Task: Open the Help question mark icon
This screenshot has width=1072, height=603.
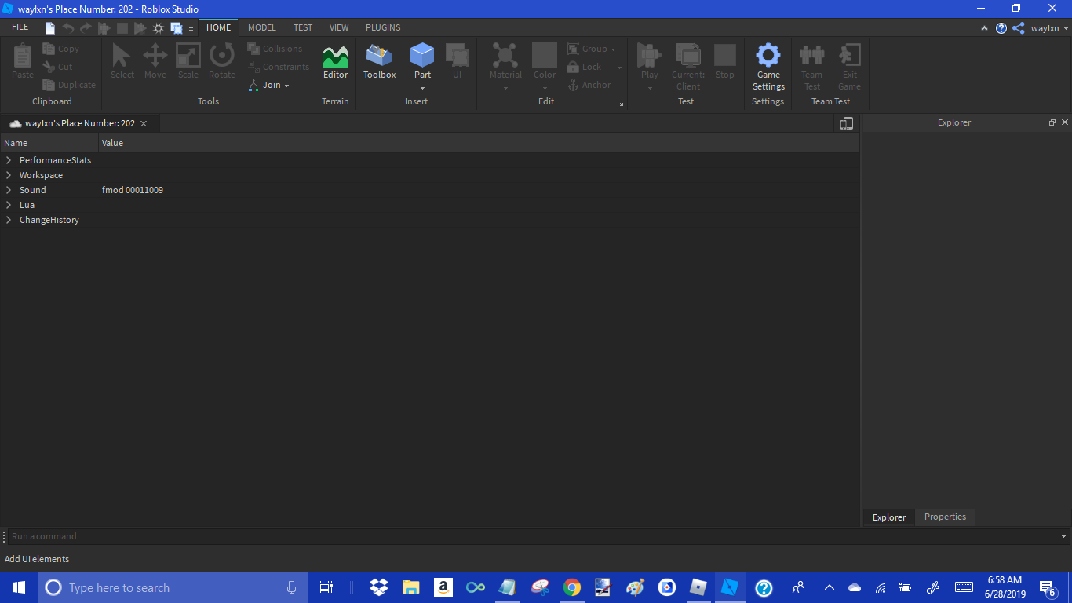Action: [1001, 28]
